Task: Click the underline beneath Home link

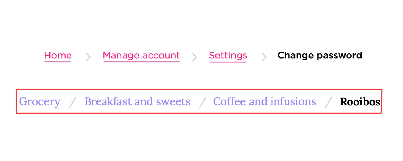Action: pyautogui.click(x=57, y=62)
